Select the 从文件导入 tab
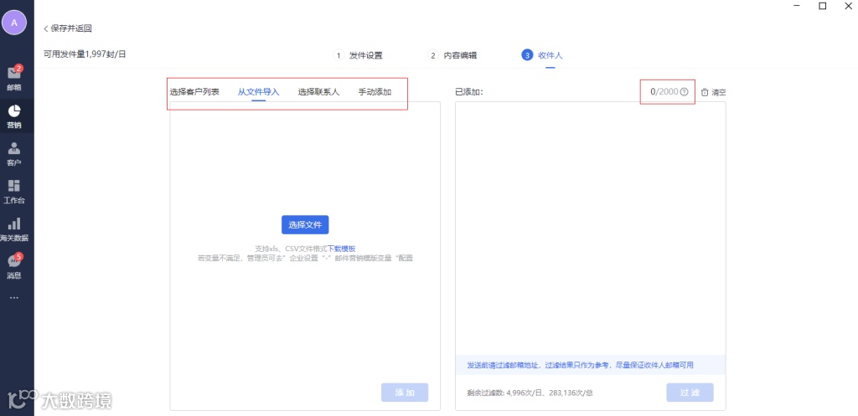 pos(258,92)
